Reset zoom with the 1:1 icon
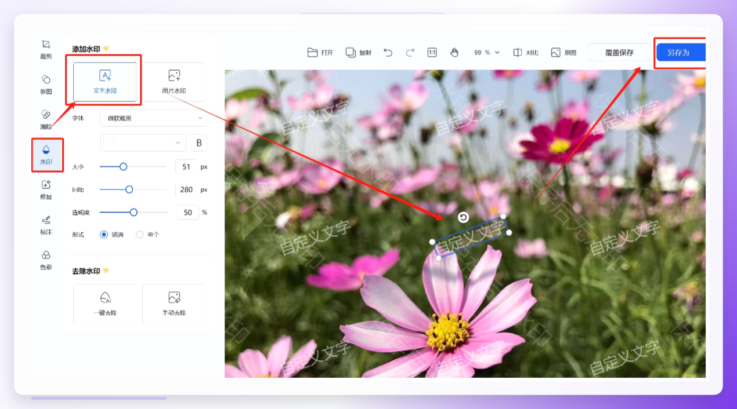 click(432, 52)
